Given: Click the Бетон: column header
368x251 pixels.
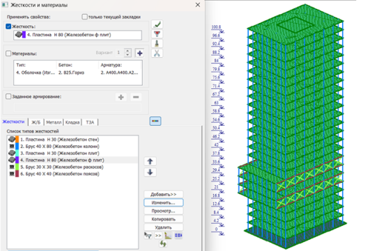Looking at the screenshot, I should click(x=66, y=65).
